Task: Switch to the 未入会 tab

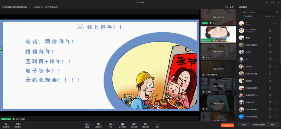Action: (270, 16)
